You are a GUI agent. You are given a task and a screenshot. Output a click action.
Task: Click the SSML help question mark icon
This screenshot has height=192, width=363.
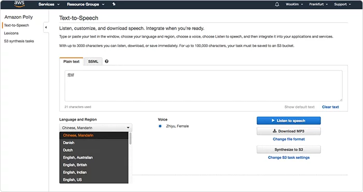click(x=106, y=61)
